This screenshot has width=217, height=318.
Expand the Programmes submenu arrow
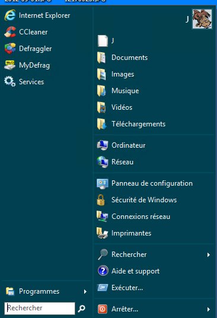[85, 292]
